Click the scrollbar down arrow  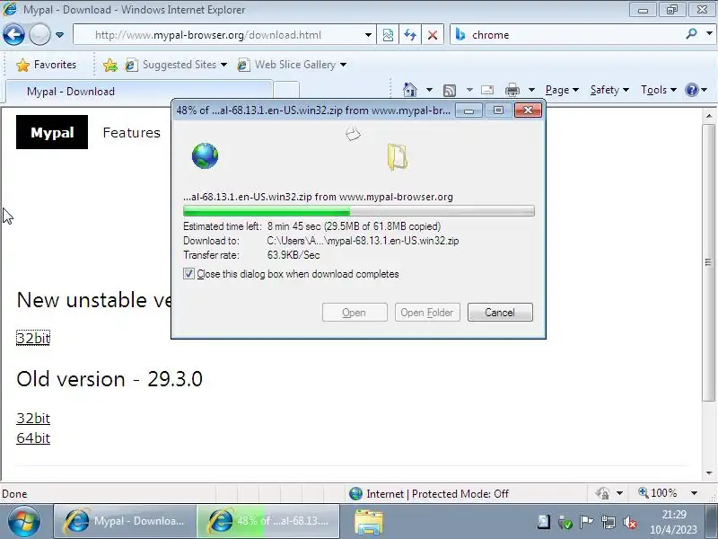point(708,473)
